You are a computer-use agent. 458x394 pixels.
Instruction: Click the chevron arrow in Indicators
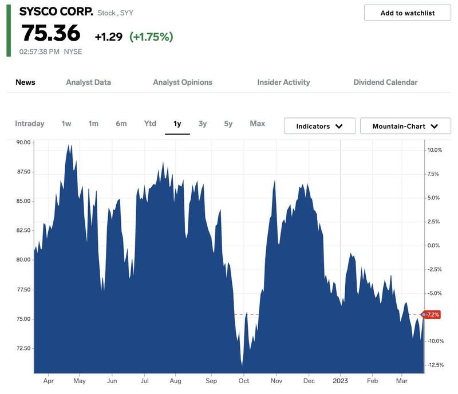[x=339, y=126]
